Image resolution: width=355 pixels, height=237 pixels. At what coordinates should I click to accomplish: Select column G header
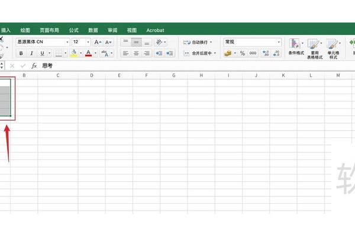173,75
